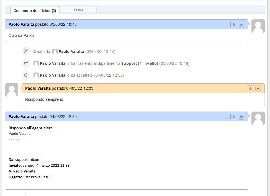Viewport: 270px width, 196px height.
Task: Click Paolo Varalta name in 'Creato da' entry
Action: click(x=71, y=51)
